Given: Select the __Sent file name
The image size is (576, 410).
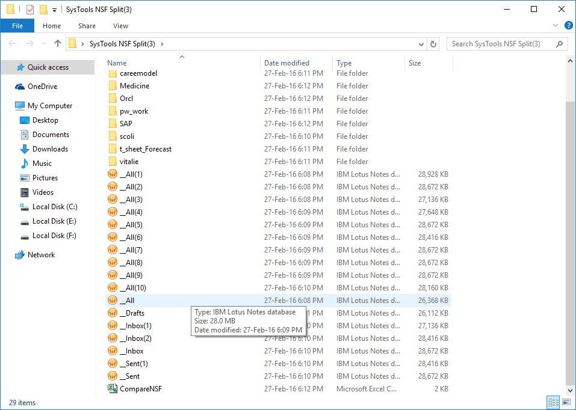Looking at the screenshot, I should [x=129, y=376].
